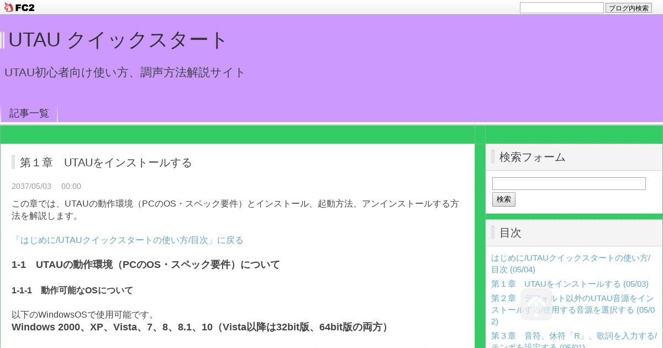Click heading 1-1 UTAUの動作環境
This screenshot has width=663, height=348.
coord(146,265)
